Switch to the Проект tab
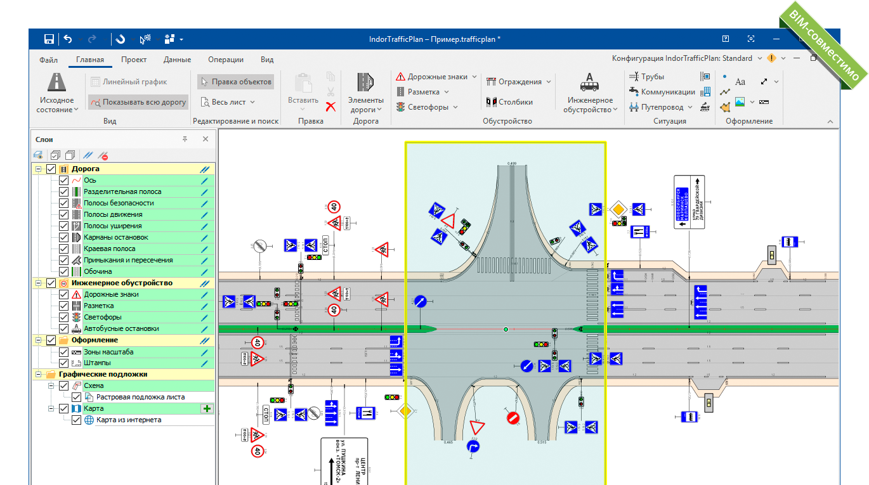This screenshot has width=869, height=485. click(x=134, y=60)
